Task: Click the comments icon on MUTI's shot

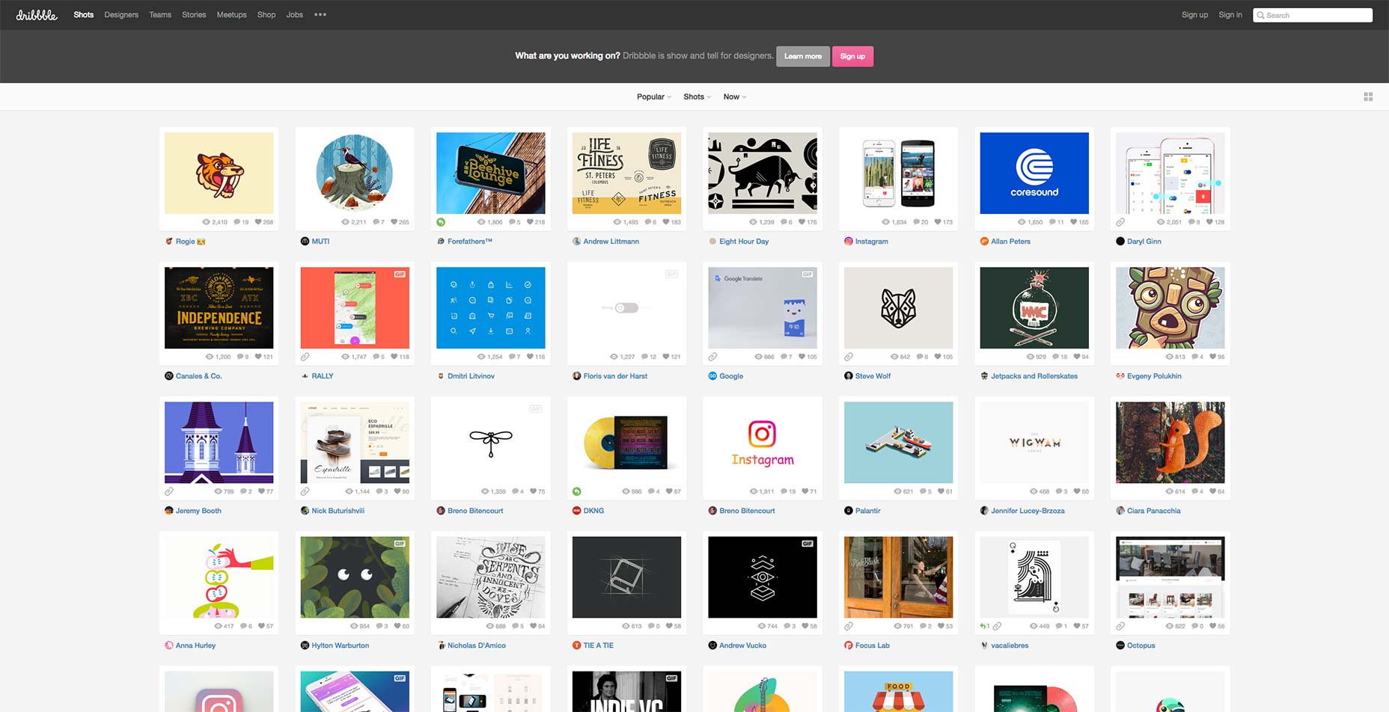Action: point(375,222)
